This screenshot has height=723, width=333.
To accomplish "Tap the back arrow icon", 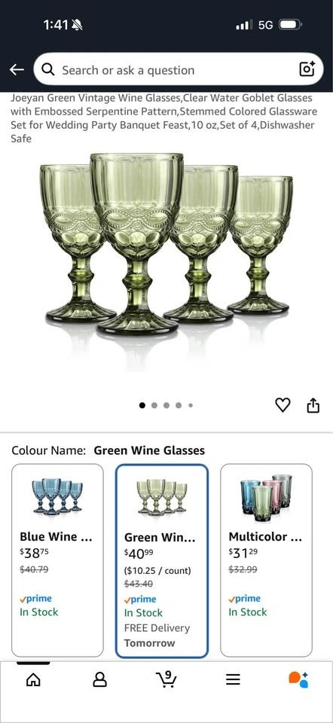I will point(17,69).
